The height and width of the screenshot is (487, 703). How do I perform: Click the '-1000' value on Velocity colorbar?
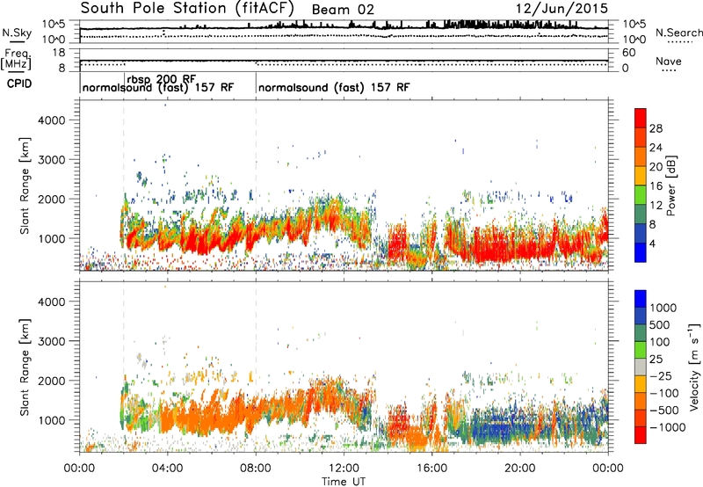[x=667, y=427]
